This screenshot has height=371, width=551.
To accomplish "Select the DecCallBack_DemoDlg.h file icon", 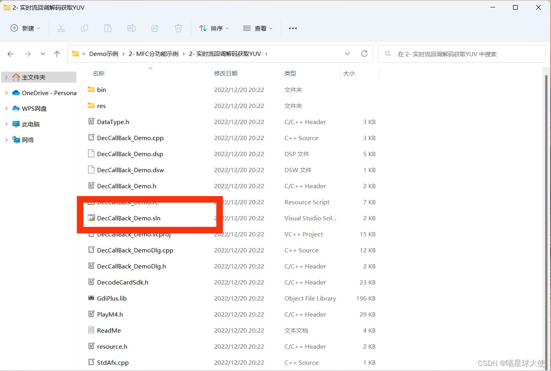I will point(91,266).
